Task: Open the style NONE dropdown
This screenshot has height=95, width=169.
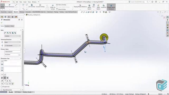Action: (x=12, y=36)
